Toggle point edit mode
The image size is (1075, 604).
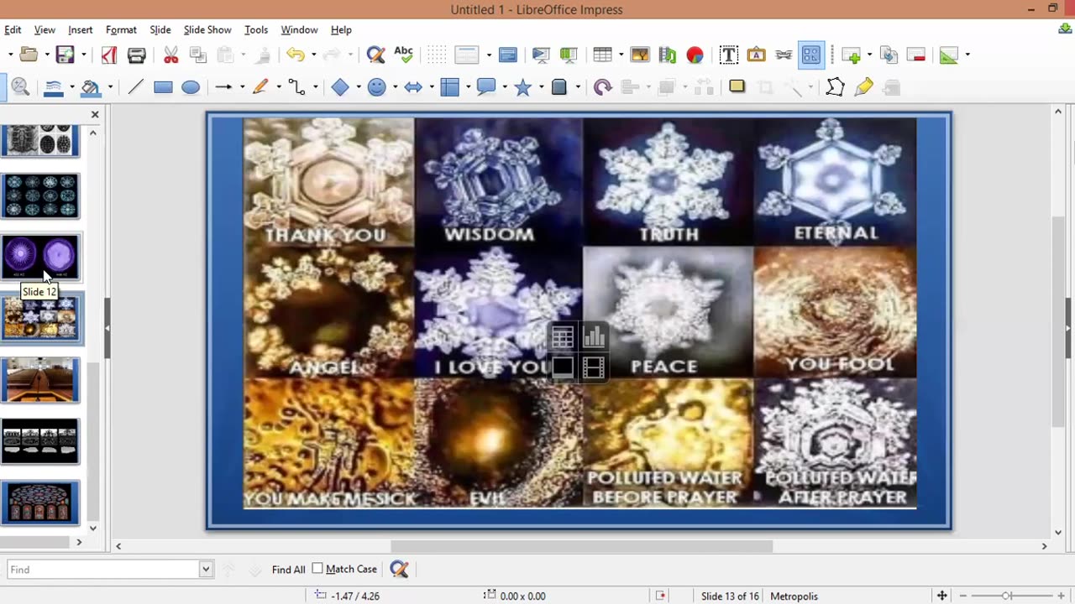pos(835,87)
